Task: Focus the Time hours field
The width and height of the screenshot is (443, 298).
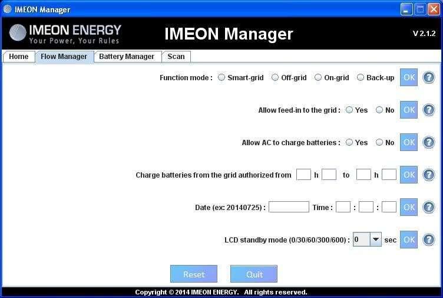Action: click(x=343, y=207)
